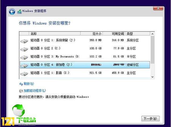The height and width of the screenshot is (127, 171).
Task: Proceed with 下一步(N) button
Action: coord(150,118)
